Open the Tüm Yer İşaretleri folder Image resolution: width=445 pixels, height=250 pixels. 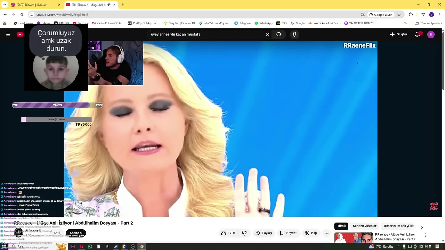[428, 23]
